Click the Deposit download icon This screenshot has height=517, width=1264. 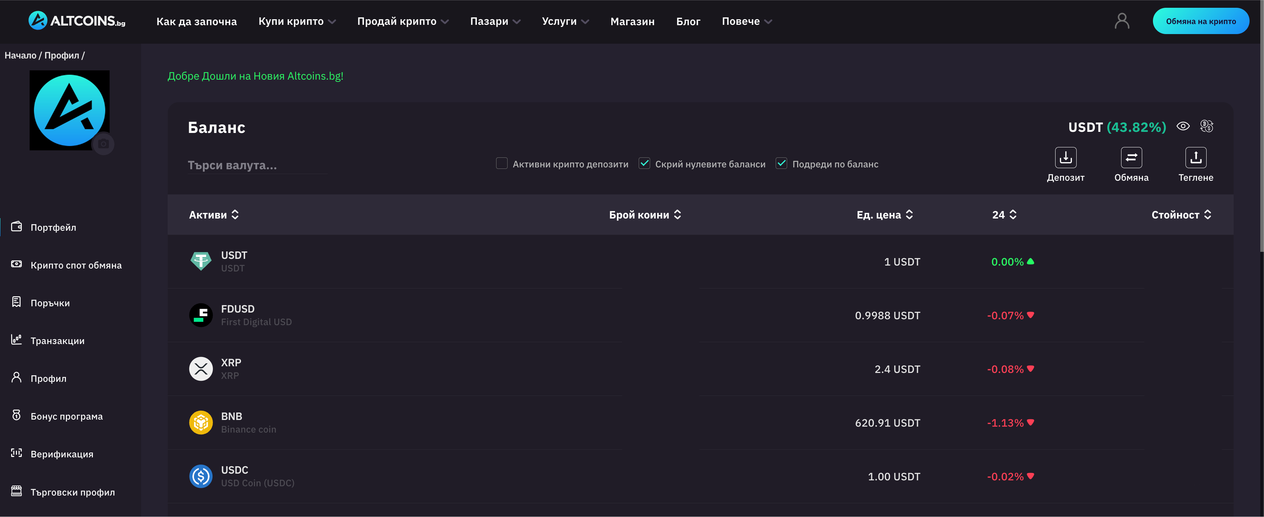click(1065, 158)
